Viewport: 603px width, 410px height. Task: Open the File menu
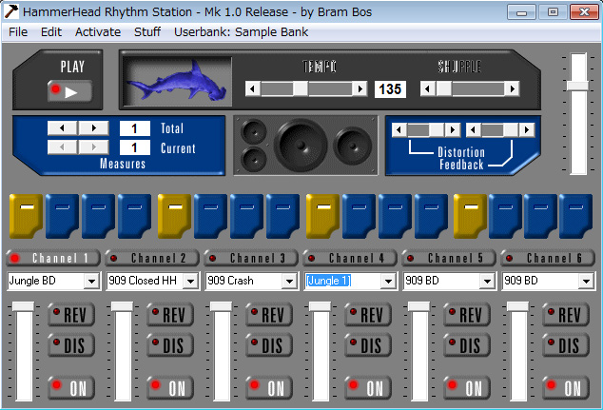(x=18, y=31)
